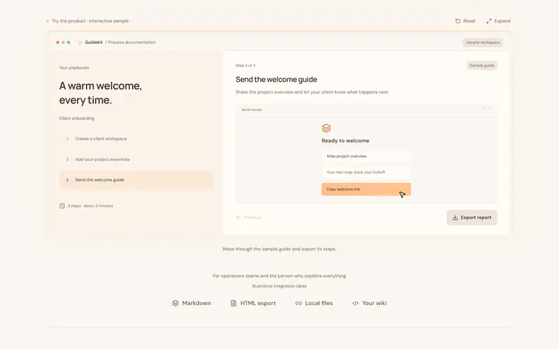
Task: Click the Process documentation breadcrumb
Action: coord(131,43)
